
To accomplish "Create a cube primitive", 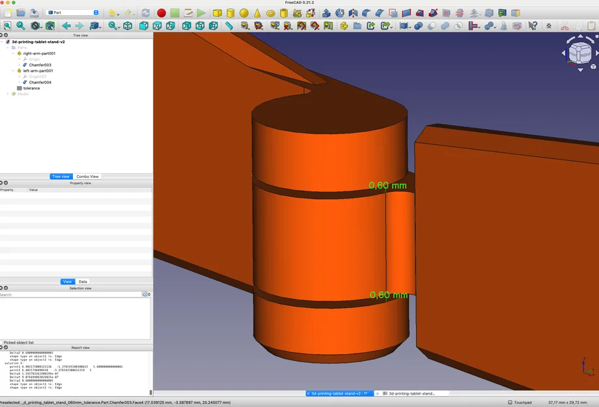I will (x=217, y=13).
